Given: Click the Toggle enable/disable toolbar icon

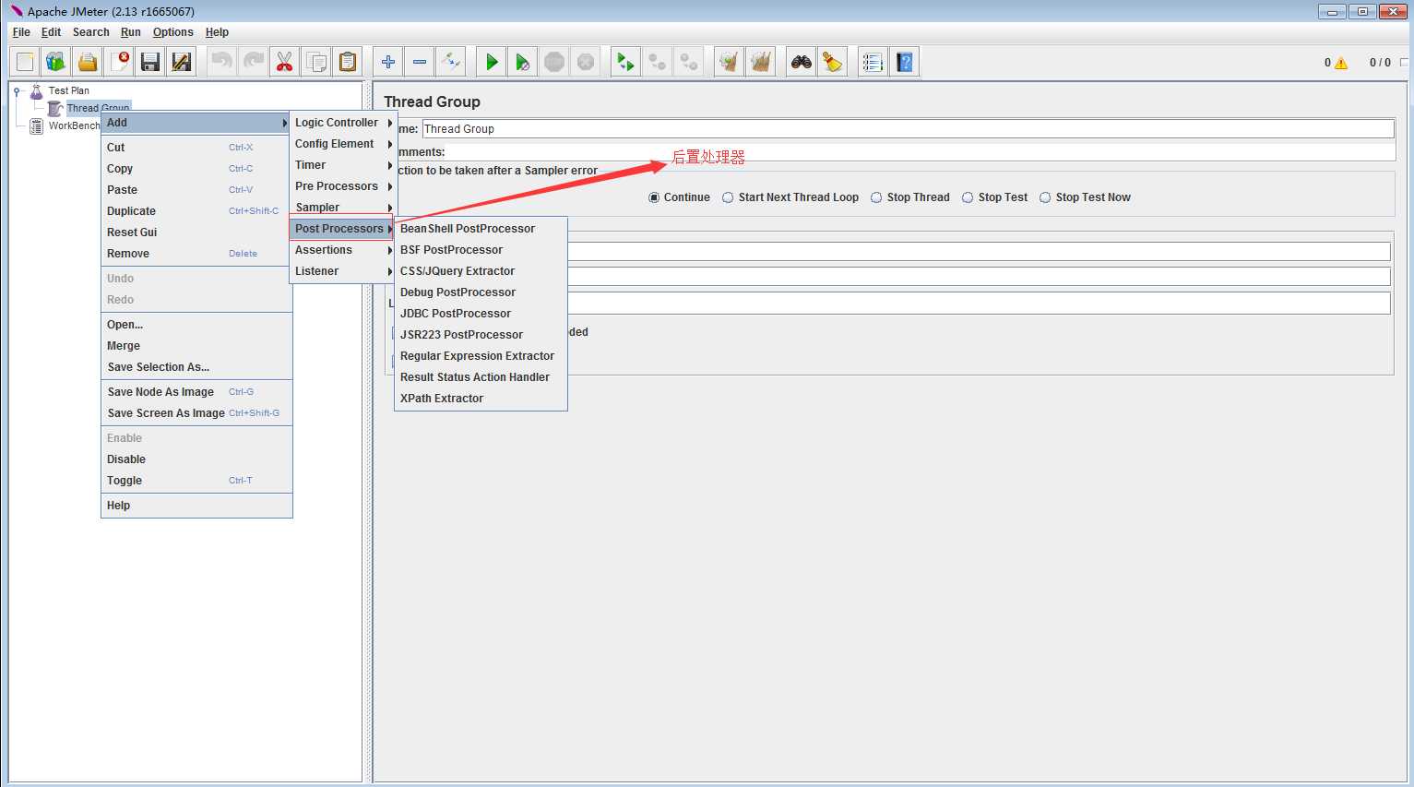Looking at the screenshot, I should point(451,62).
